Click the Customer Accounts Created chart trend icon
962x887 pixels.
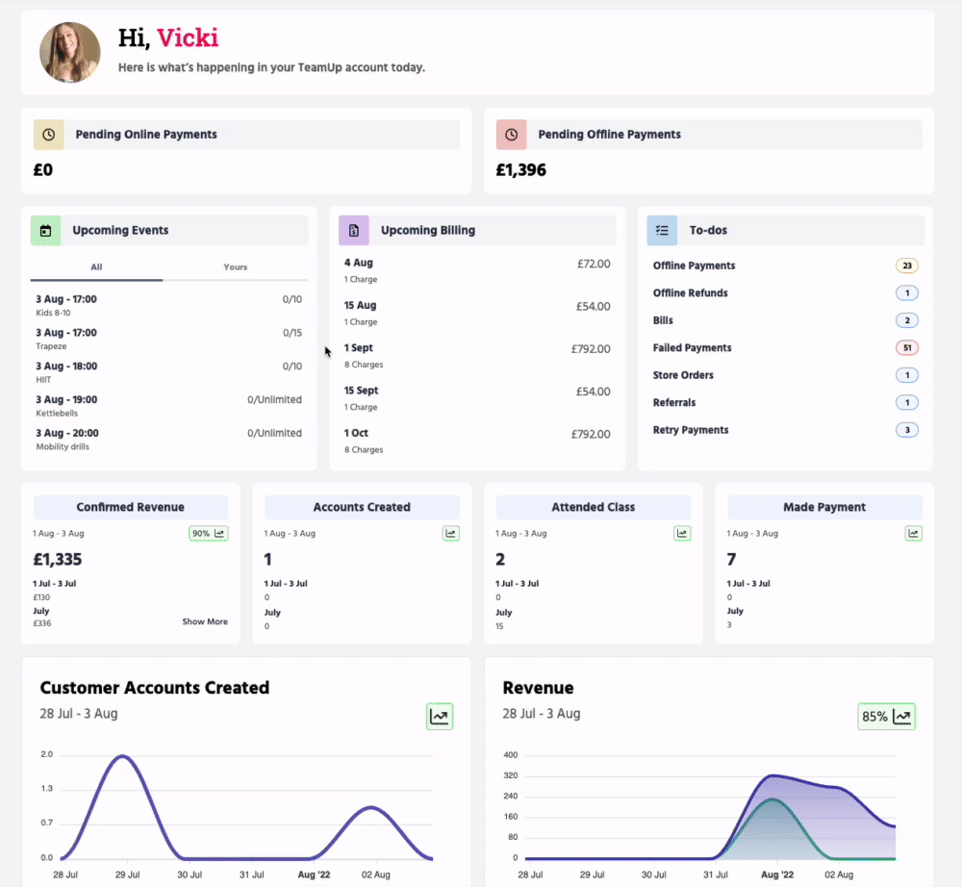coord(440,716)
